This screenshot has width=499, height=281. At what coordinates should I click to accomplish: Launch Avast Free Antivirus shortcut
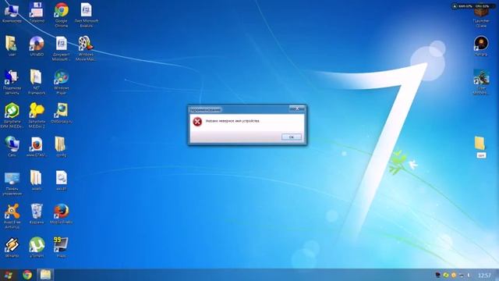12,216
